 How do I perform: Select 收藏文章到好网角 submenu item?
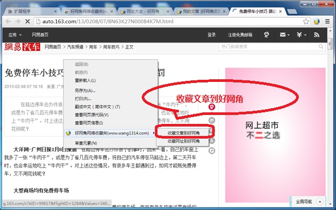pyautogui.click(x=183, y=133)
